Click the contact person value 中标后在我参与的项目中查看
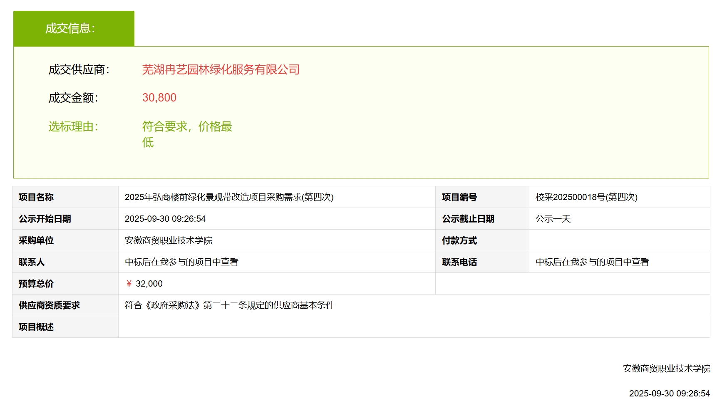The width and height of the screenshot is (722, 406). (x=181, y=262)
